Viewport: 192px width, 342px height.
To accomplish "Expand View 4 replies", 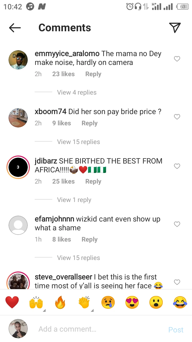I will [x=77, y=92].
